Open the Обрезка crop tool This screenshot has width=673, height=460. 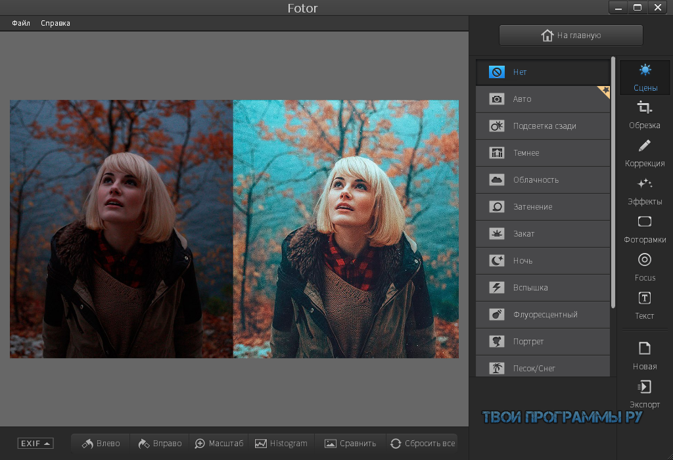(x=644, y=114)
